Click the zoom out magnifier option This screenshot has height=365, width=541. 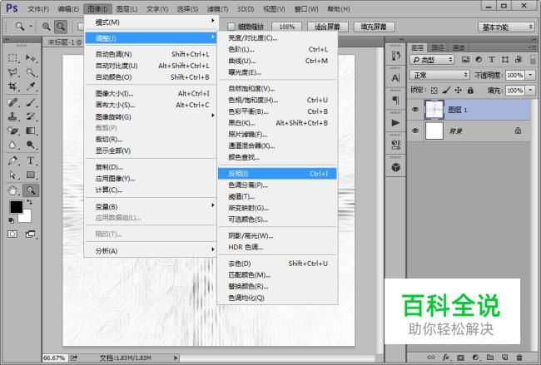pos(61,27)
